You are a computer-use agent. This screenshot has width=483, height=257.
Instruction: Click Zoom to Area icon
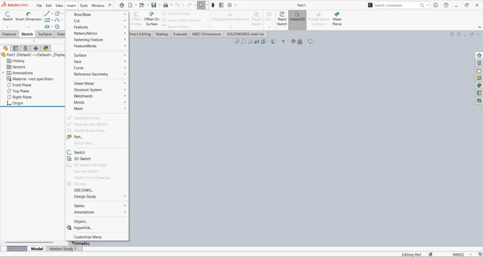coord(244,41)
